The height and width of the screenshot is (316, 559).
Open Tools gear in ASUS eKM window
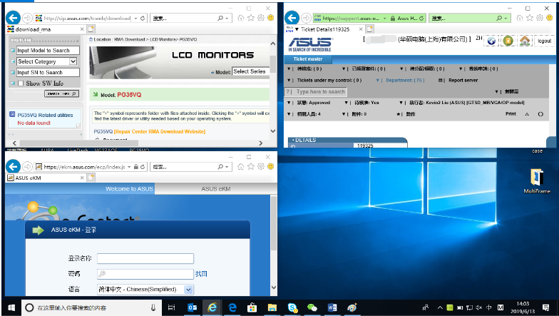261,167
